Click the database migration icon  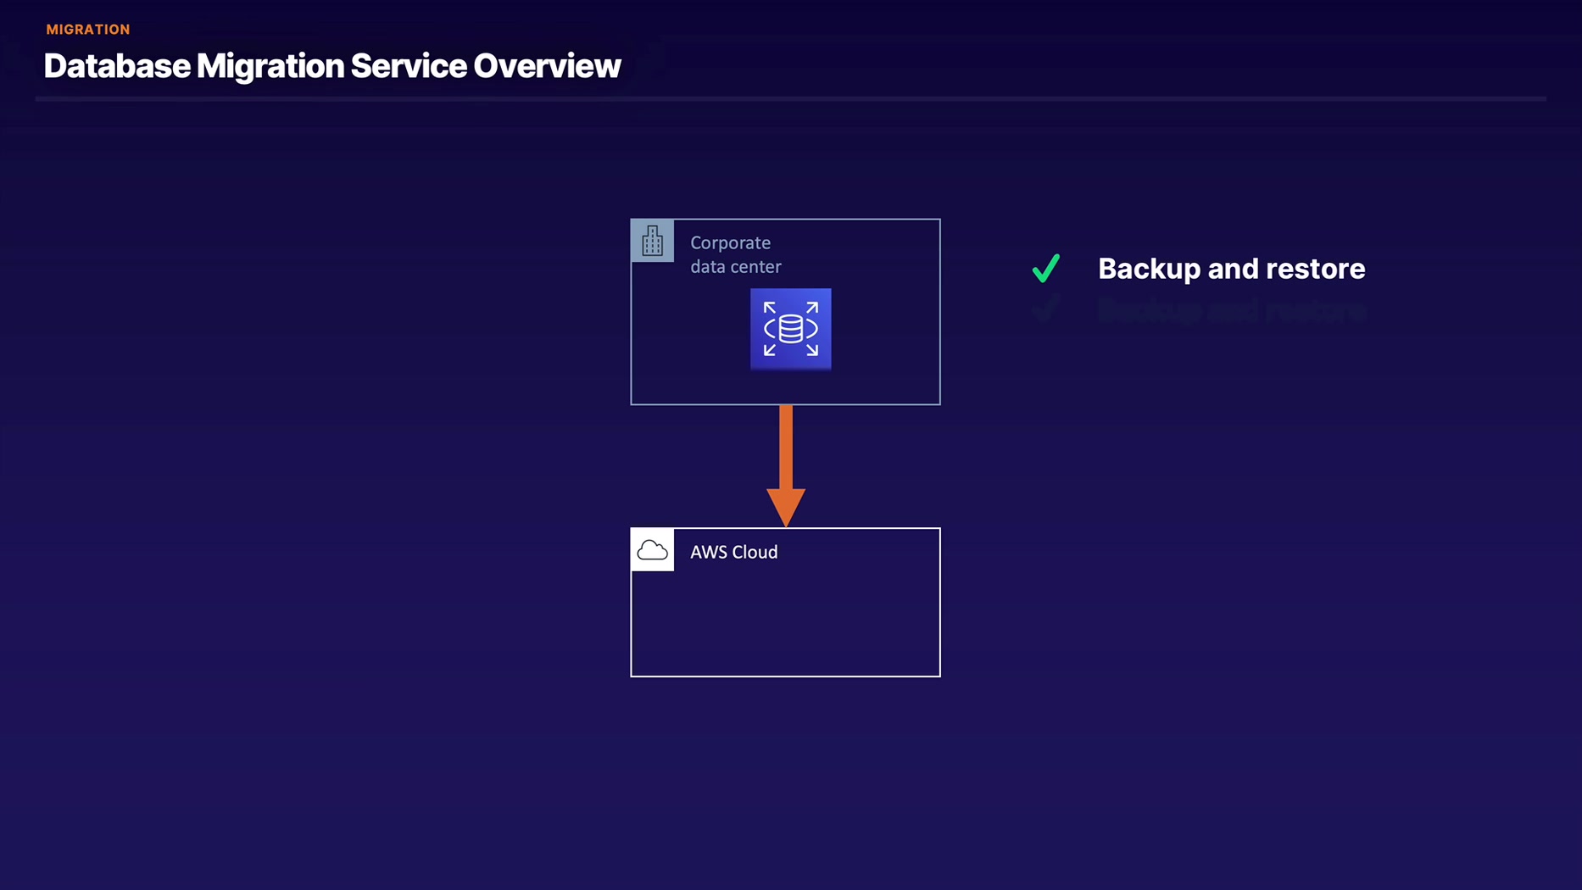click(790, 329)
